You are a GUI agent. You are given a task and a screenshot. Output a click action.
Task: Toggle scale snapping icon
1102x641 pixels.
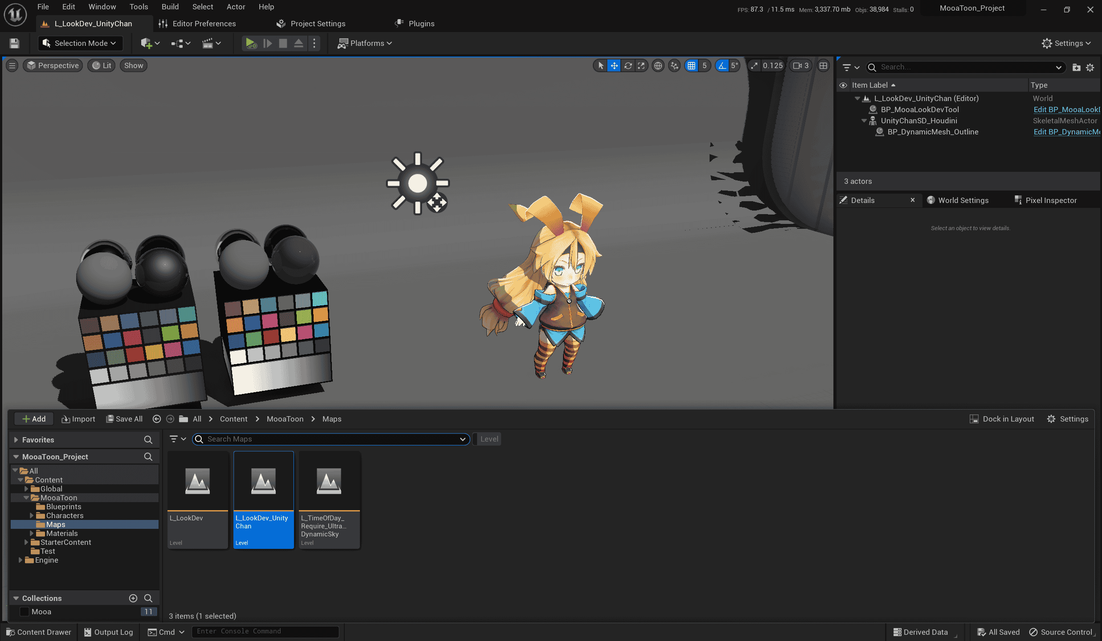click(x=754, y=65)
